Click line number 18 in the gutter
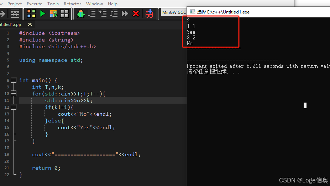 [7, 148]
